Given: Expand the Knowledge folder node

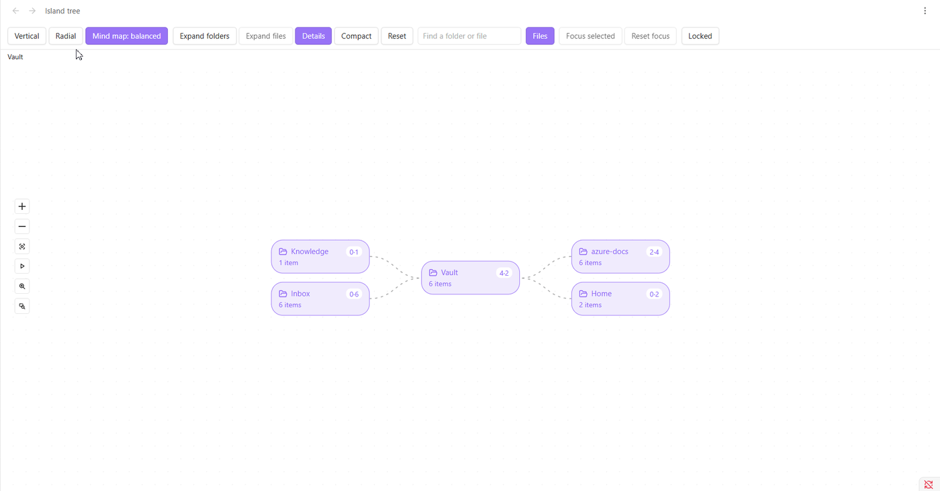Looking at the screenshot, I should (x=320, y=257).
